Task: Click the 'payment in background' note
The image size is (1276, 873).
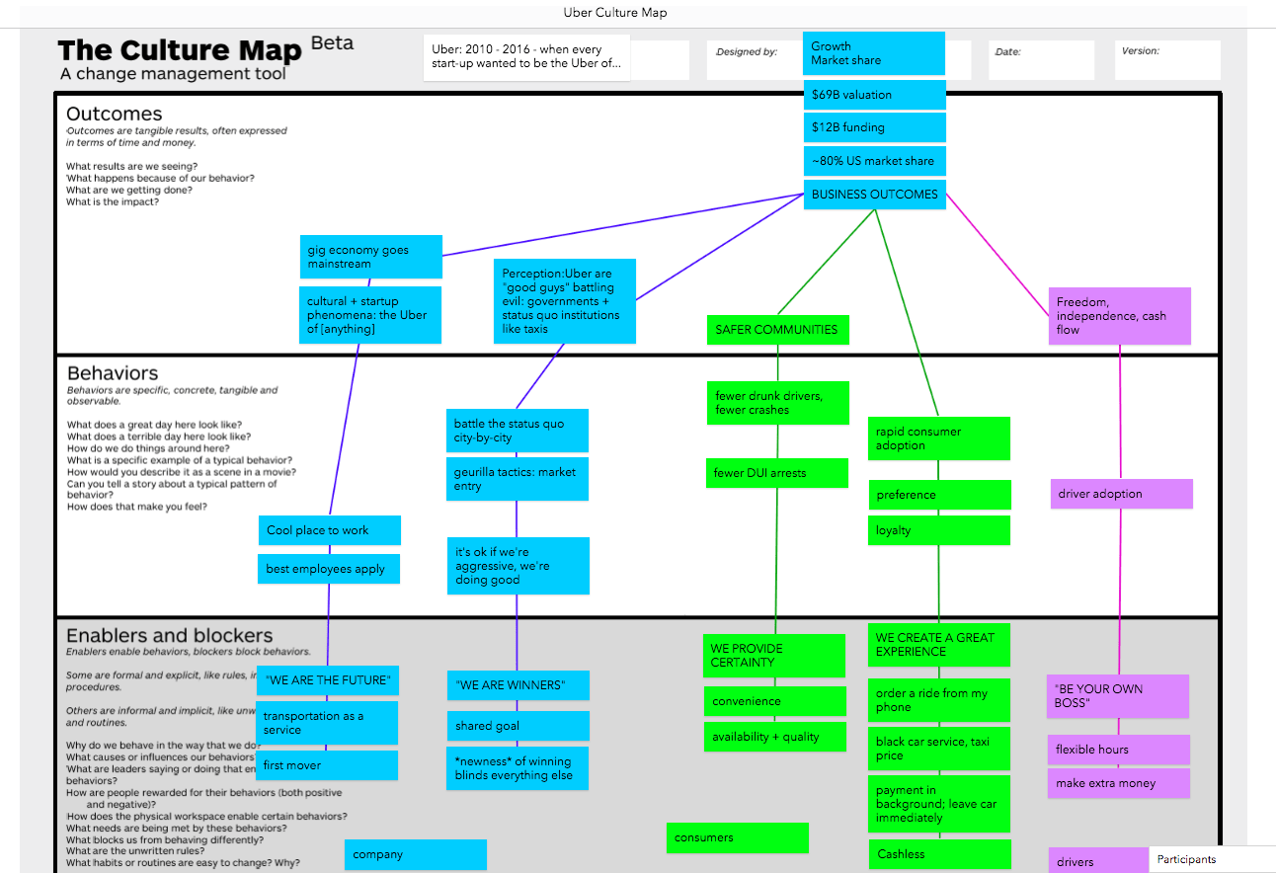Action: [x=939, y=804]
